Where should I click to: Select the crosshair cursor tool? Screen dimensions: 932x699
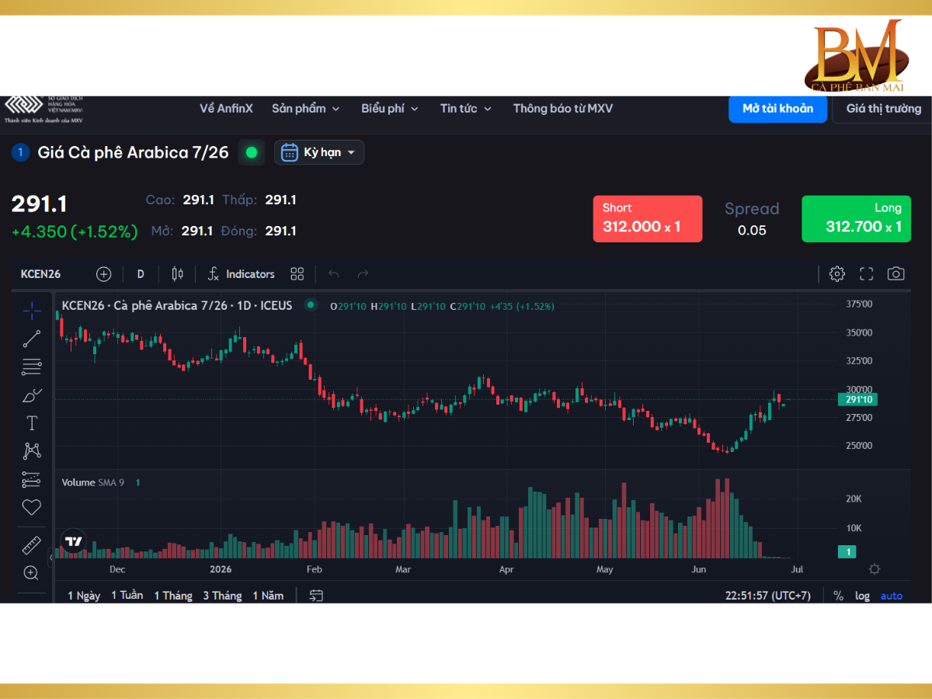pyautogui.click(x=32, y=311)
